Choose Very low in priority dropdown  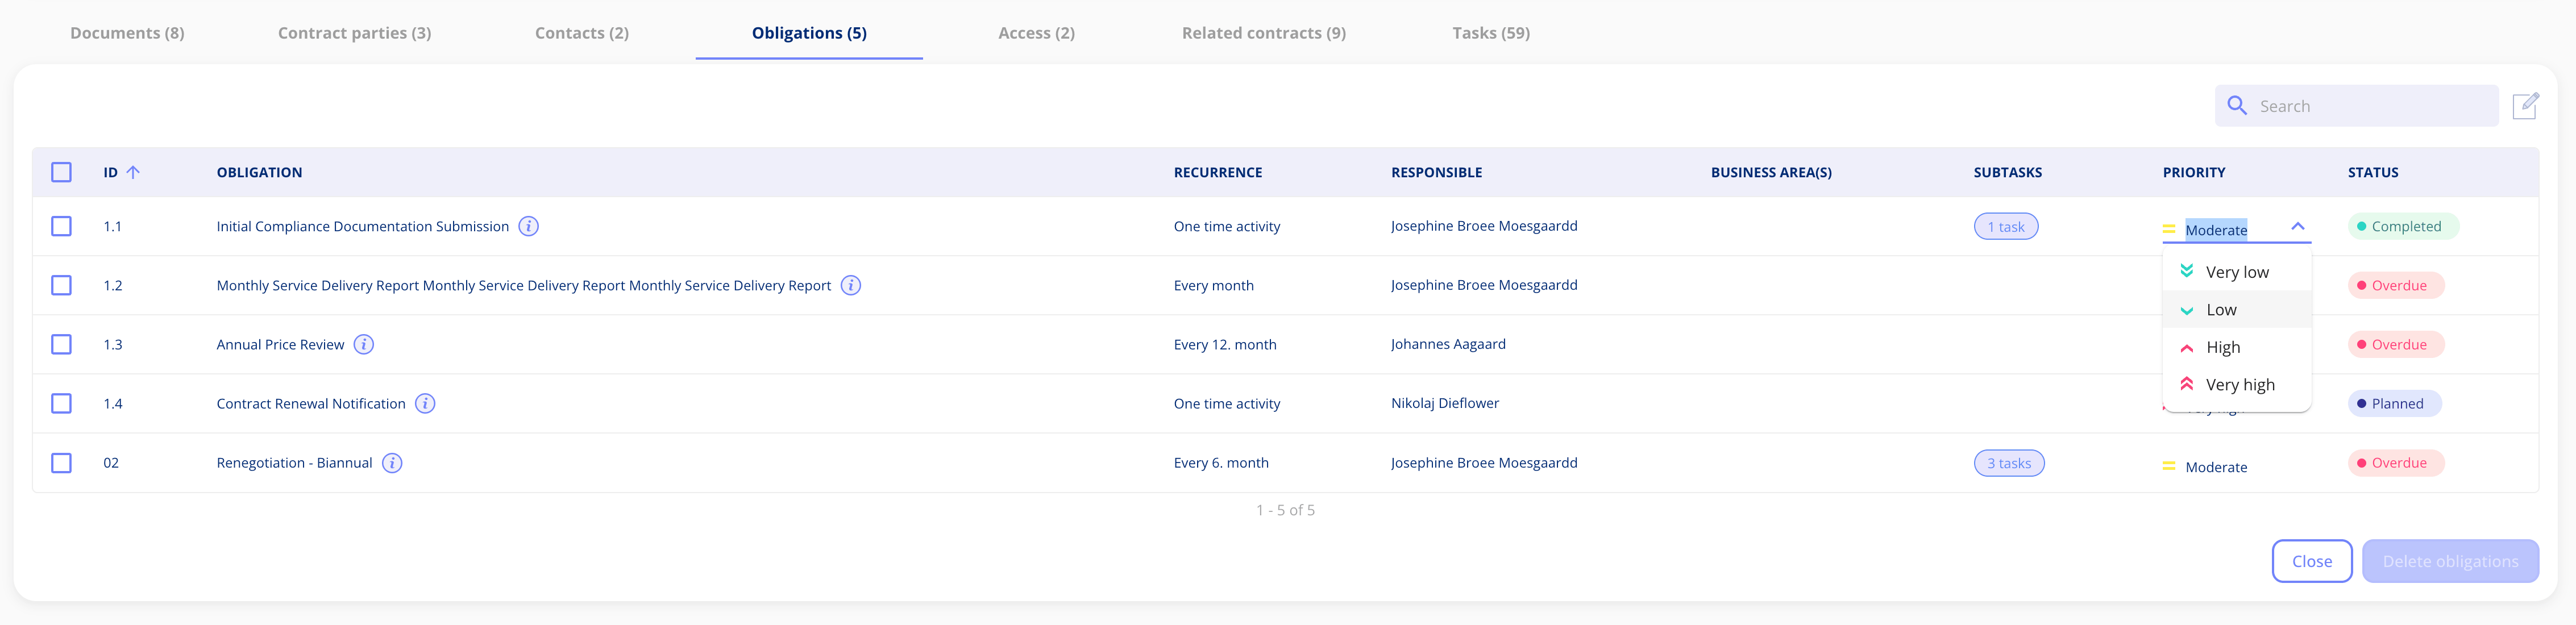click(2236, 272)
